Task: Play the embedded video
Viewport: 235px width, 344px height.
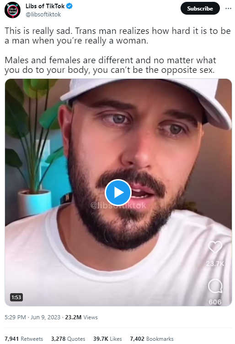Action: click(118, 192)
